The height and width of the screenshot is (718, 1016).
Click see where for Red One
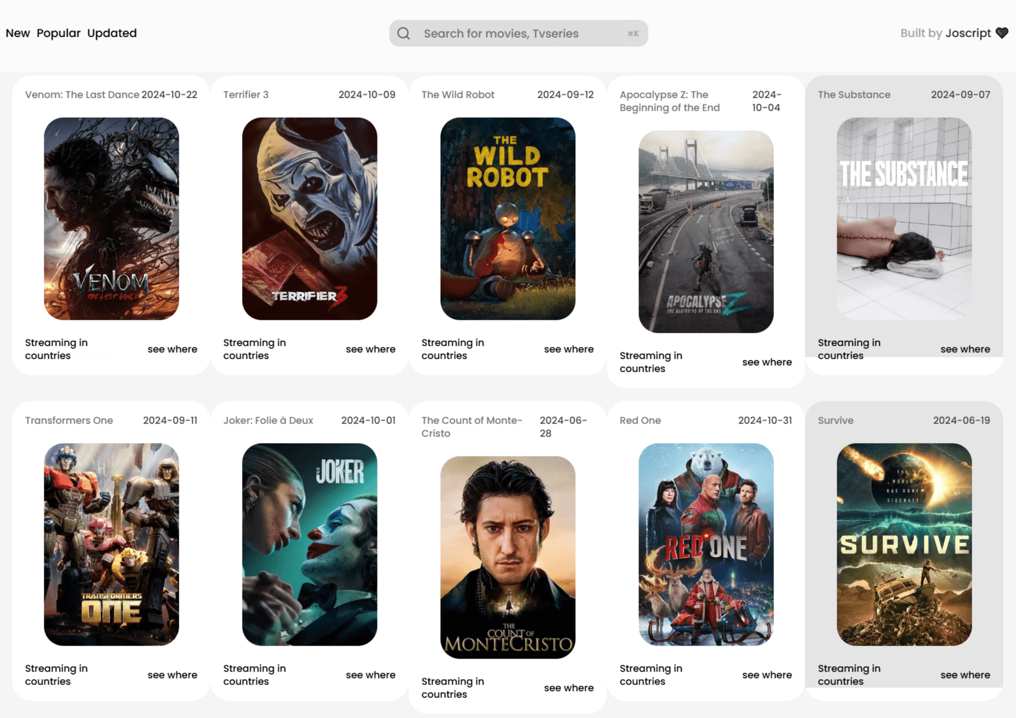[767, 675]
